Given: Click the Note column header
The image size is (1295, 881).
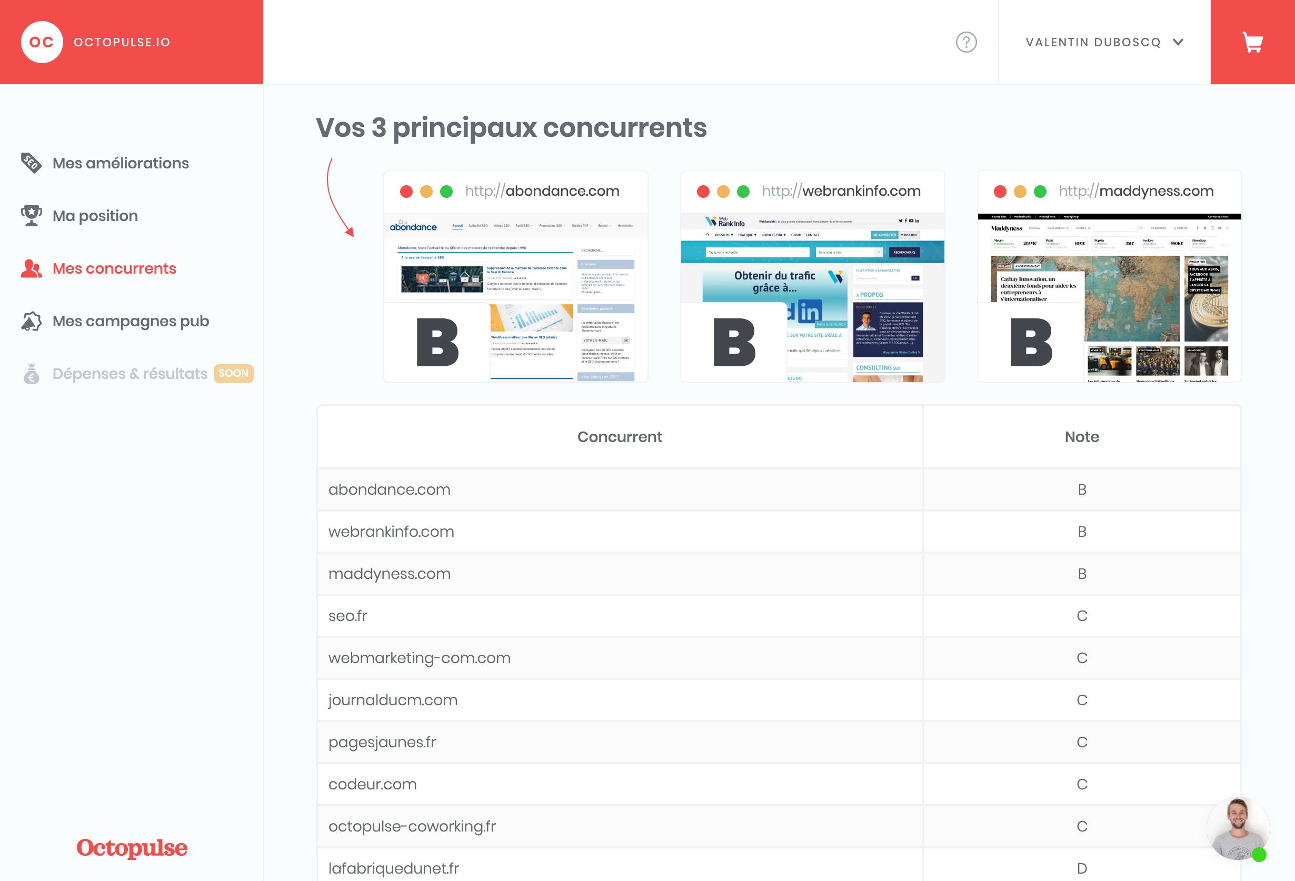Looking at the screenshot, I should [x=1082, y=437].
